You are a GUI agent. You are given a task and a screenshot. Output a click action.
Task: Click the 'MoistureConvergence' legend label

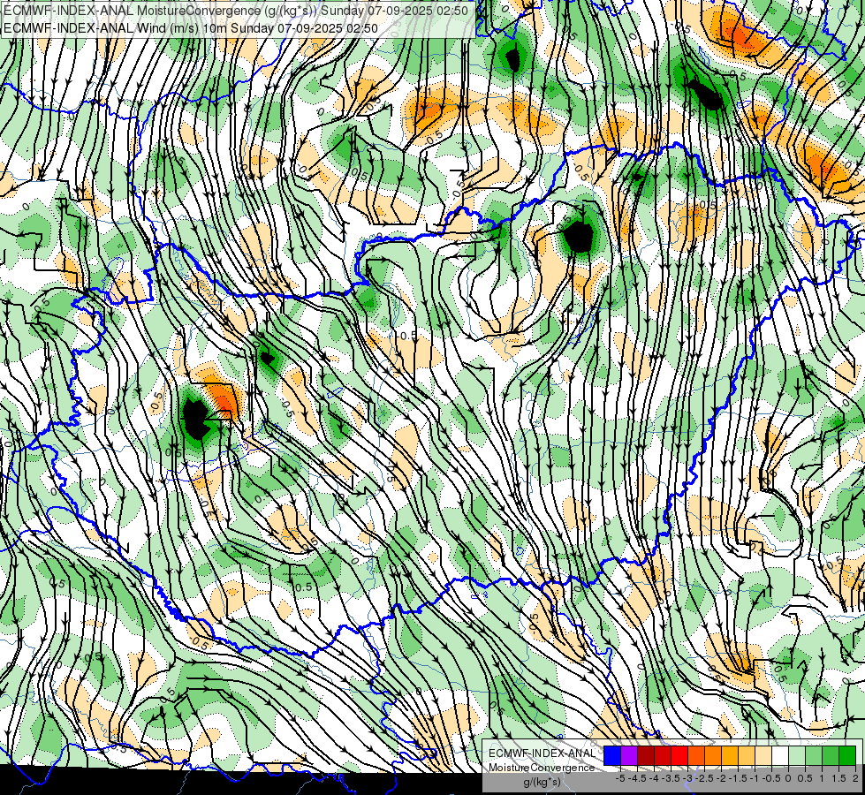point(542,768)
